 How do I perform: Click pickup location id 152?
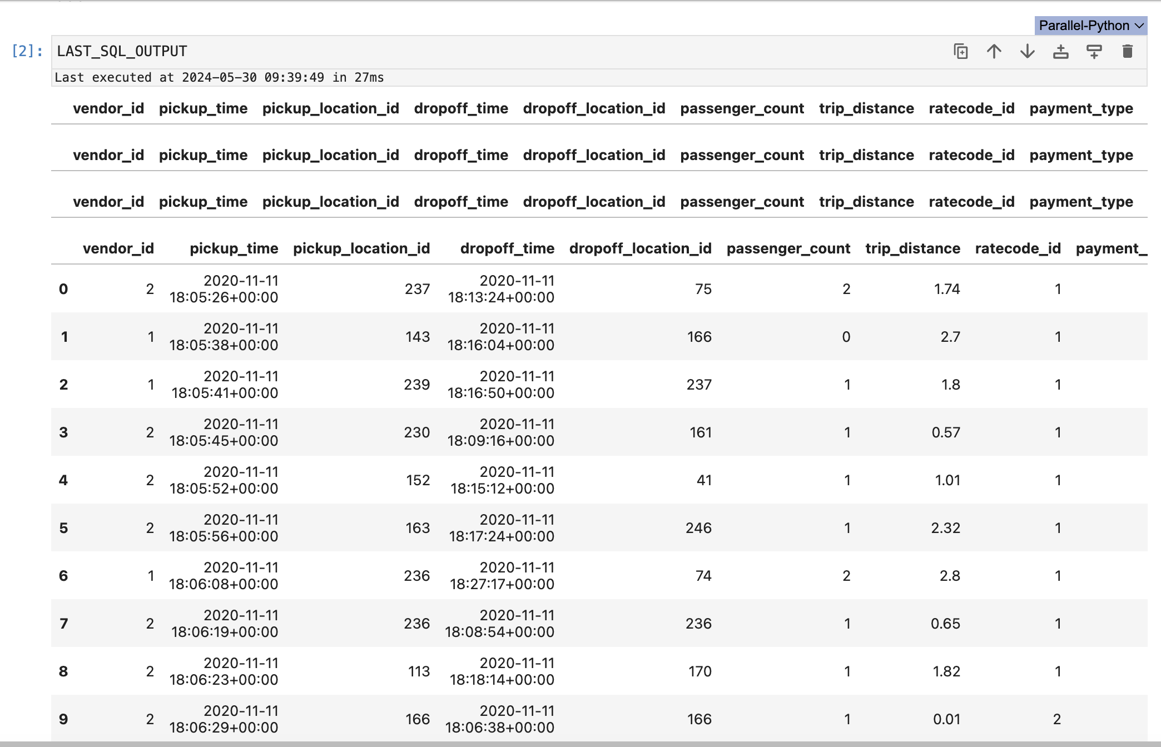tap(418, 480)
